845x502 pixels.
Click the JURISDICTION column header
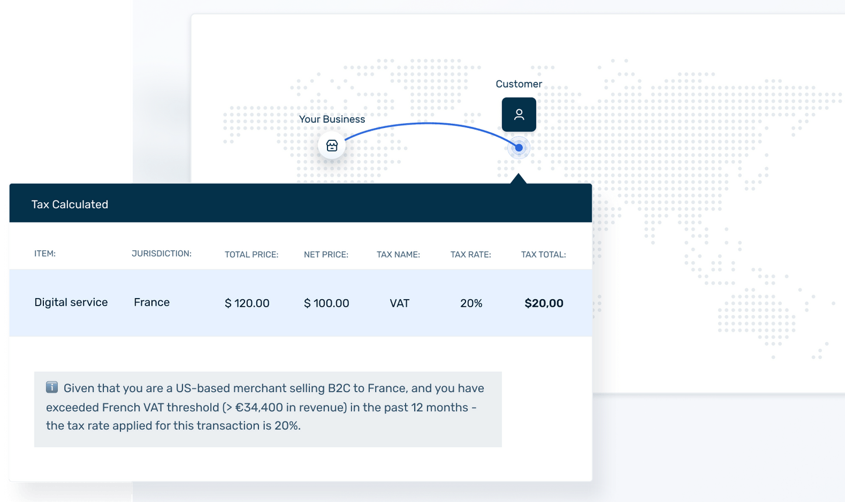161,254
